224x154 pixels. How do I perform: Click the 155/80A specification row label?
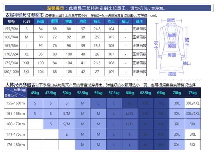point(11,29)
